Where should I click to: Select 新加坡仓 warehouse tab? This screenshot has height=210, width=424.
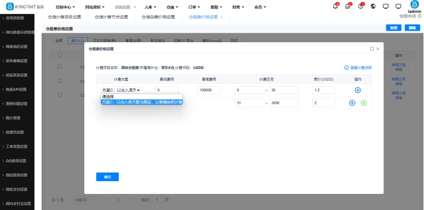[158, 41]
